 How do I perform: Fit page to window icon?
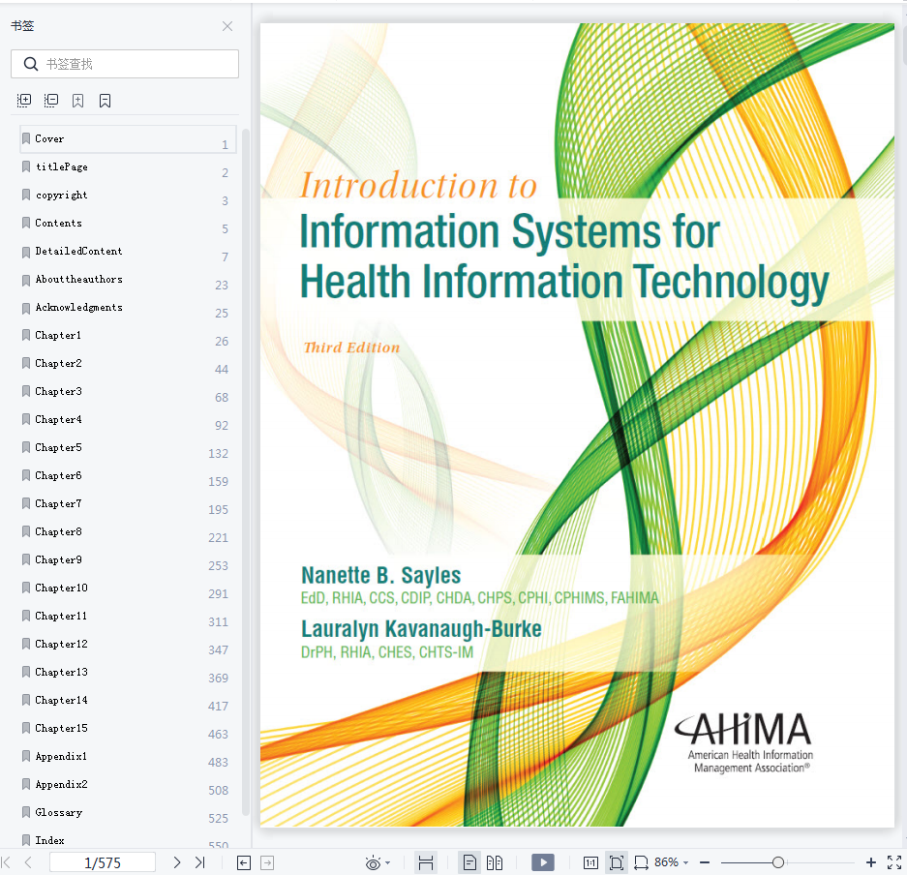click(617, 862)
